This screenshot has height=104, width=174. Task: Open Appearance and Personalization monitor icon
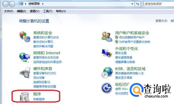click(107, 53)
